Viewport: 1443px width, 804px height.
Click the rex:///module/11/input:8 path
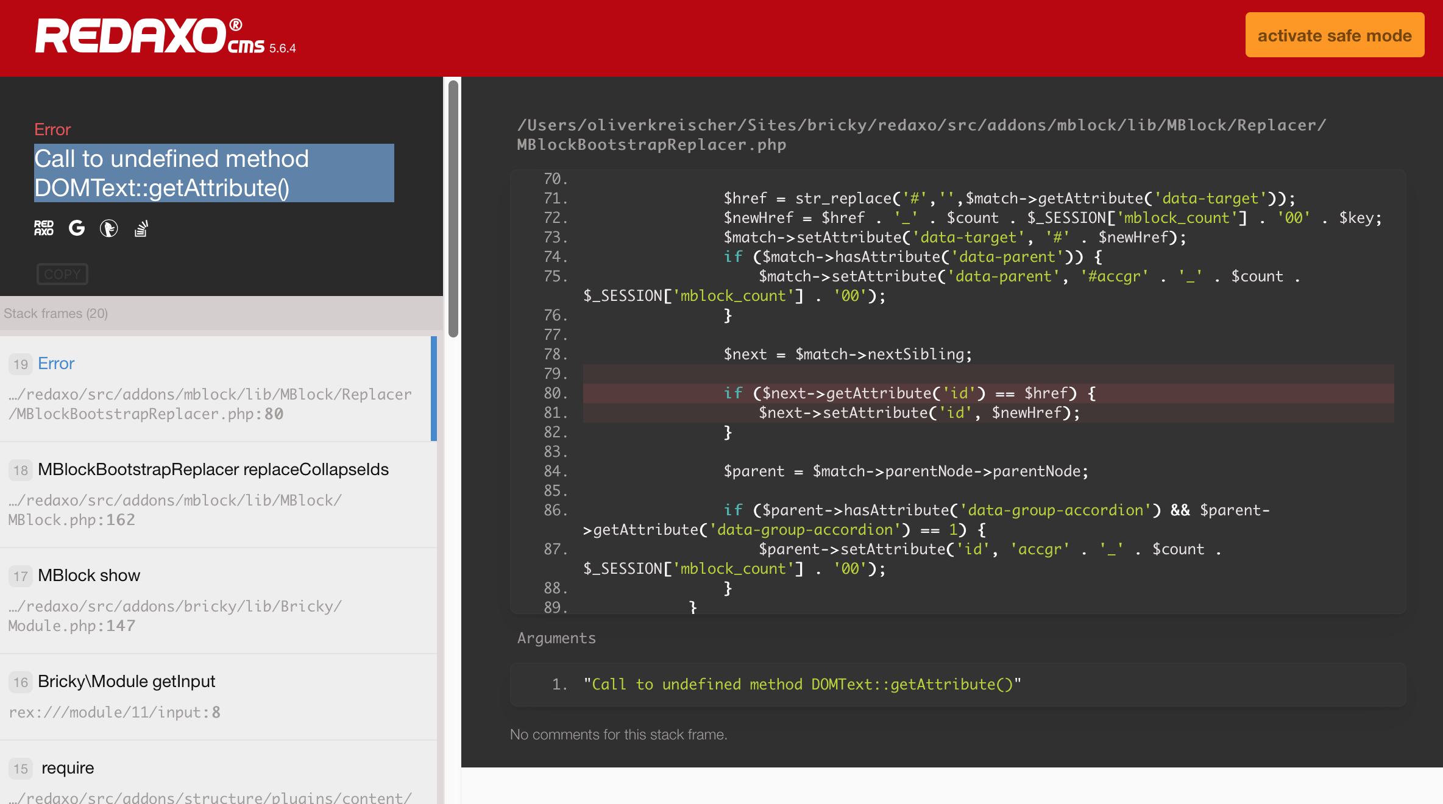pos(115,712)
